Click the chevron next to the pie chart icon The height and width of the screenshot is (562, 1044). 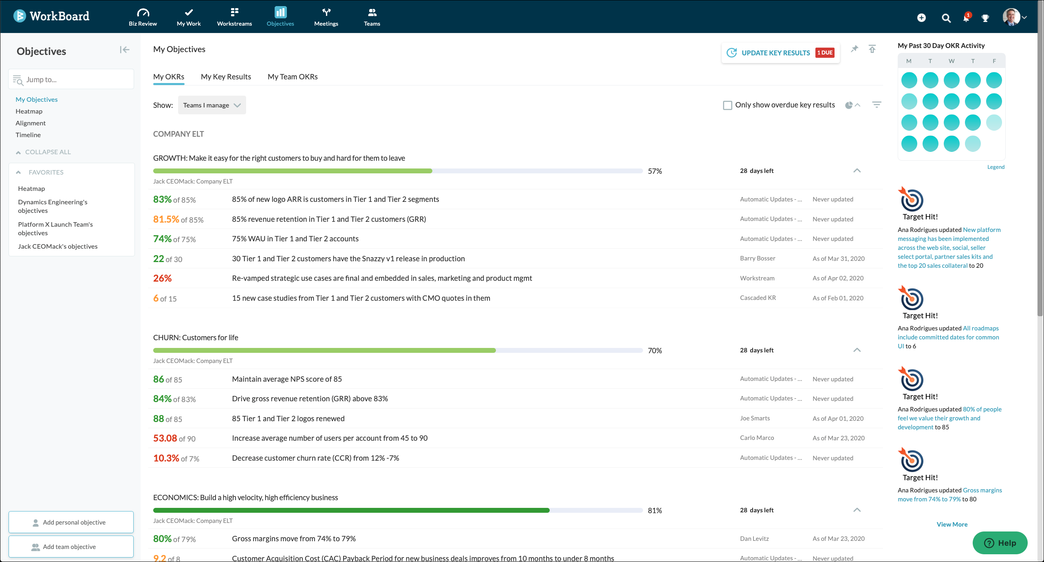tap(857, 105)
